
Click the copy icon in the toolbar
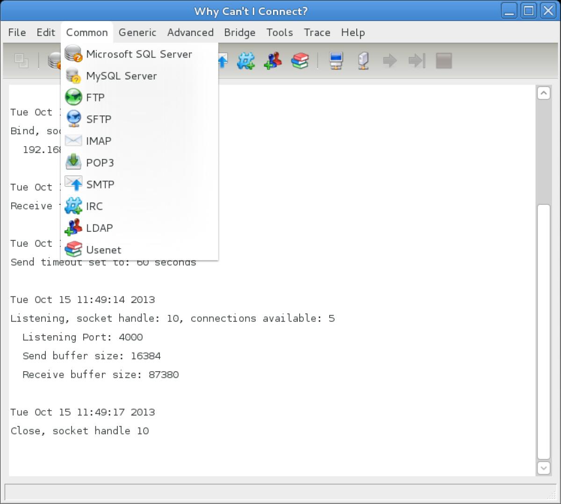(21, 61)
